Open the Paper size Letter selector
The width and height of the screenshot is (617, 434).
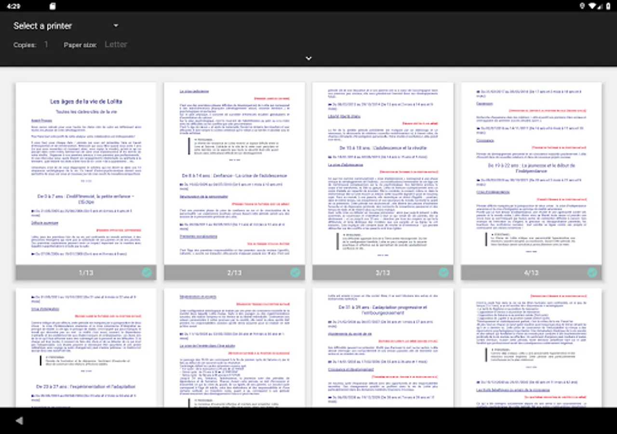point(116,44)
